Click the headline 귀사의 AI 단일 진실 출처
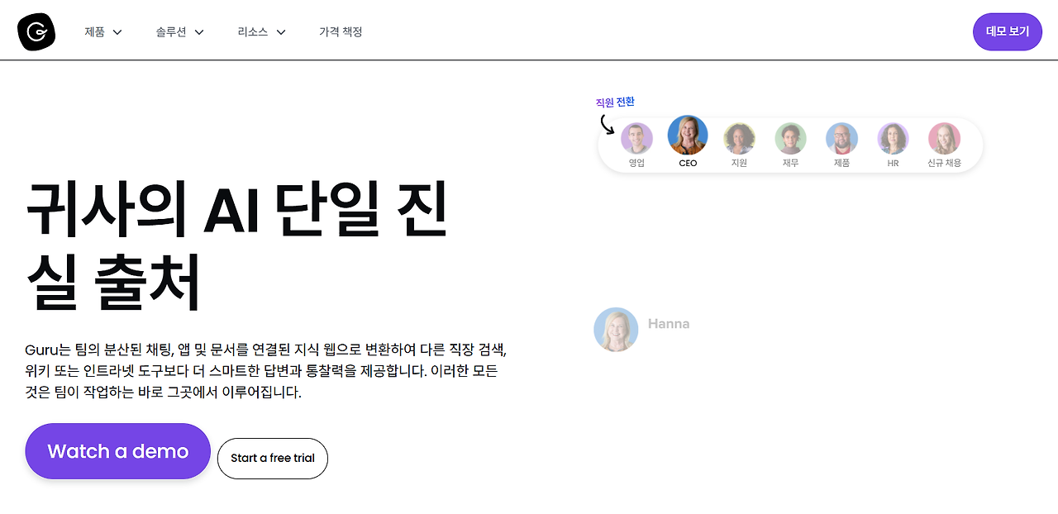Viewport: 1058px width, 514px height. [236, 247]
